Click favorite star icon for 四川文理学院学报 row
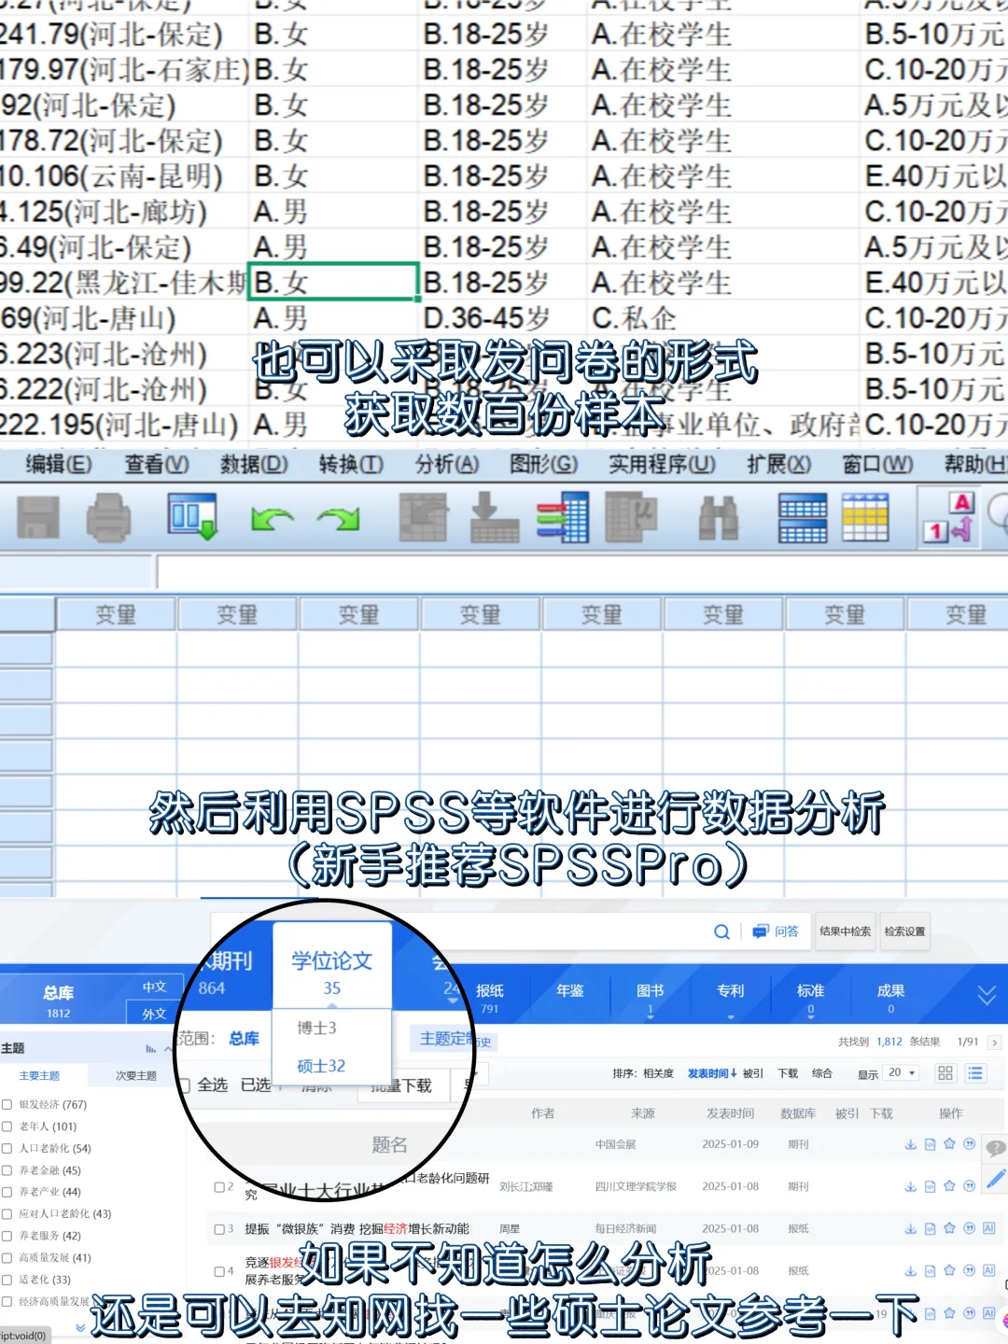 pos(949,1186)
